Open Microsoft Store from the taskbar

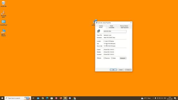click(52, 98)
